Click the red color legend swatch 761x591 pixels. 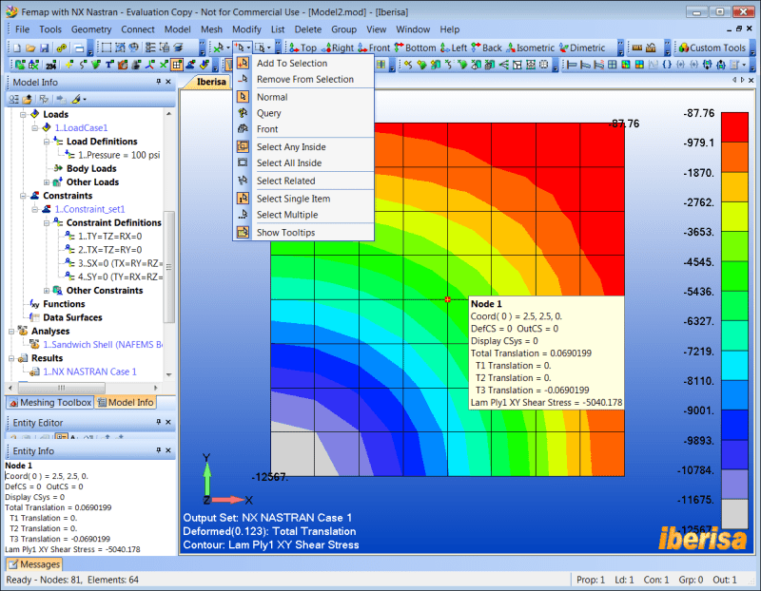point(734,127)
